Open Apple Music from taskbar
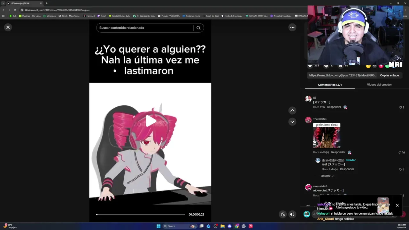 [x=251, y=226]
